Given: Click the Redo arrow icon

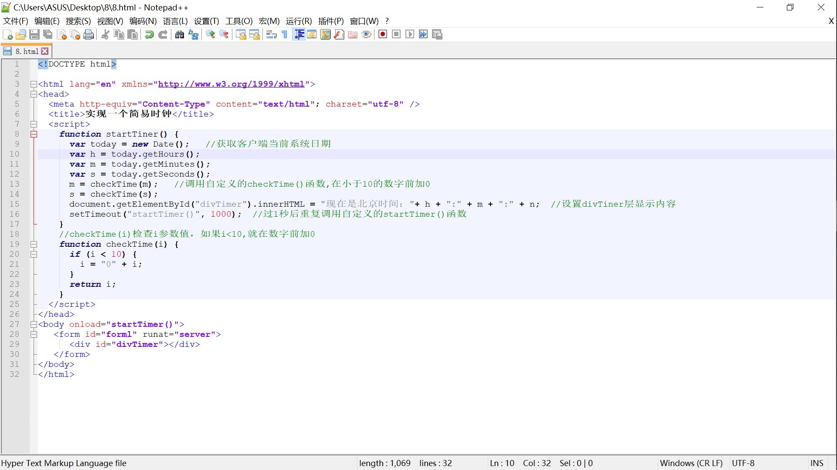Looking at the screenshot, I should pos(163,35).
